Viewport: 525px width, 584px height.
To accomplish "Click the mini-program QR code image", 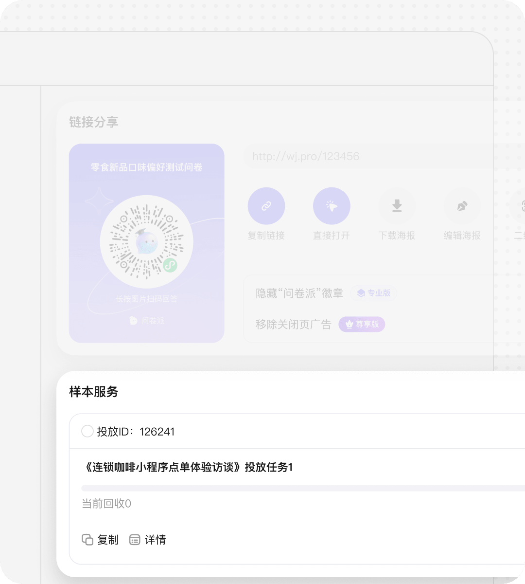I will 146,242.
